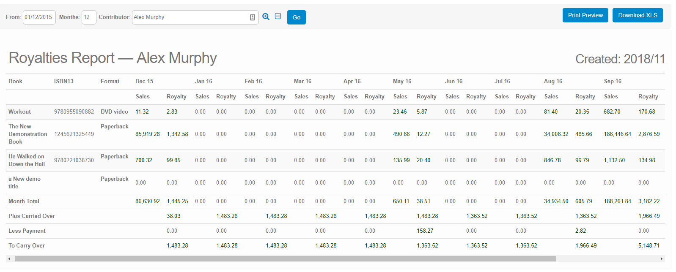This screenshot has width=676, height=272.
Task: Click into the Contributor field showing Alex Murphy
Action: tap(195, 17)
